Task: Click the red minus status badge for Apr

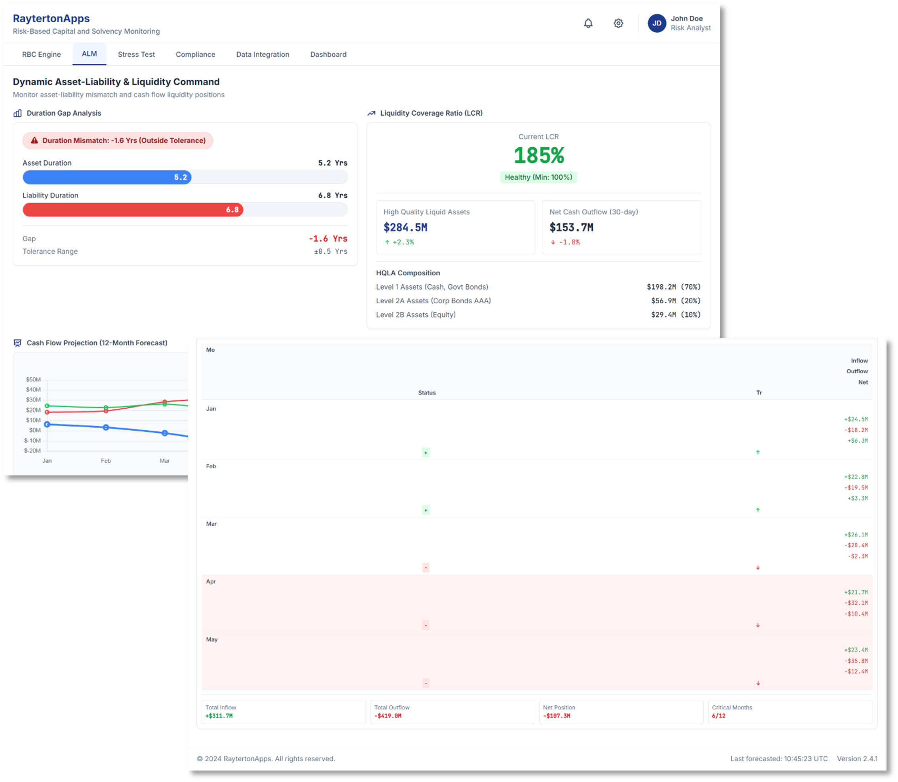Action: [425, 625]
